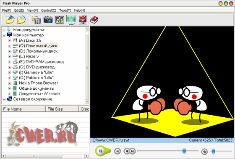Image resolution: width=235 pixels, height=159 pixels.
Task: Click the folder tree scroll up arrow
Action: click(x=87, y=29)
